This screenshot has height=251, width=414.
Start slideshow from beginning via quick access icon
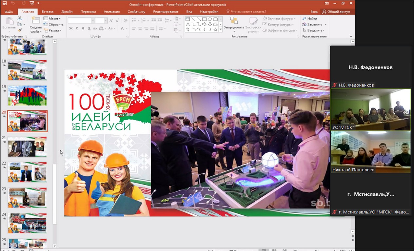pyautogui.click(x=32, y=3)
